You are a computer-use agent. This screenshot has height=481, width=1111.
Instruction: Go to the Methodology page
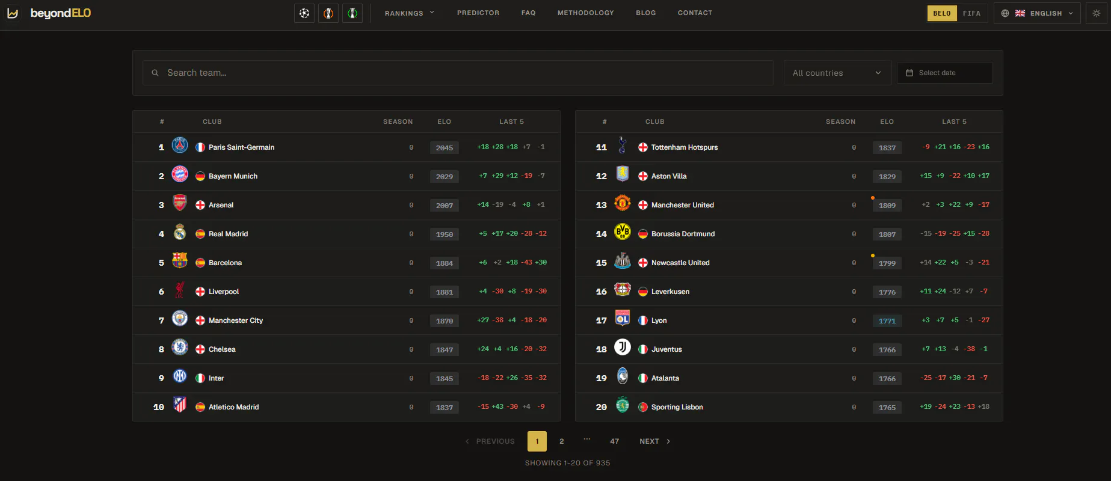[x=586, y=13]
